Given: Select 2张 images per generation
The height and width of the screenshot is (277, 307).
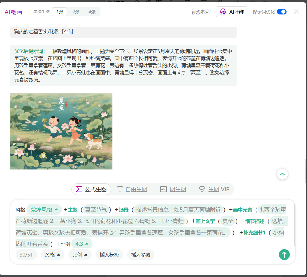Looking at the screenshot, I should [76, 12].
